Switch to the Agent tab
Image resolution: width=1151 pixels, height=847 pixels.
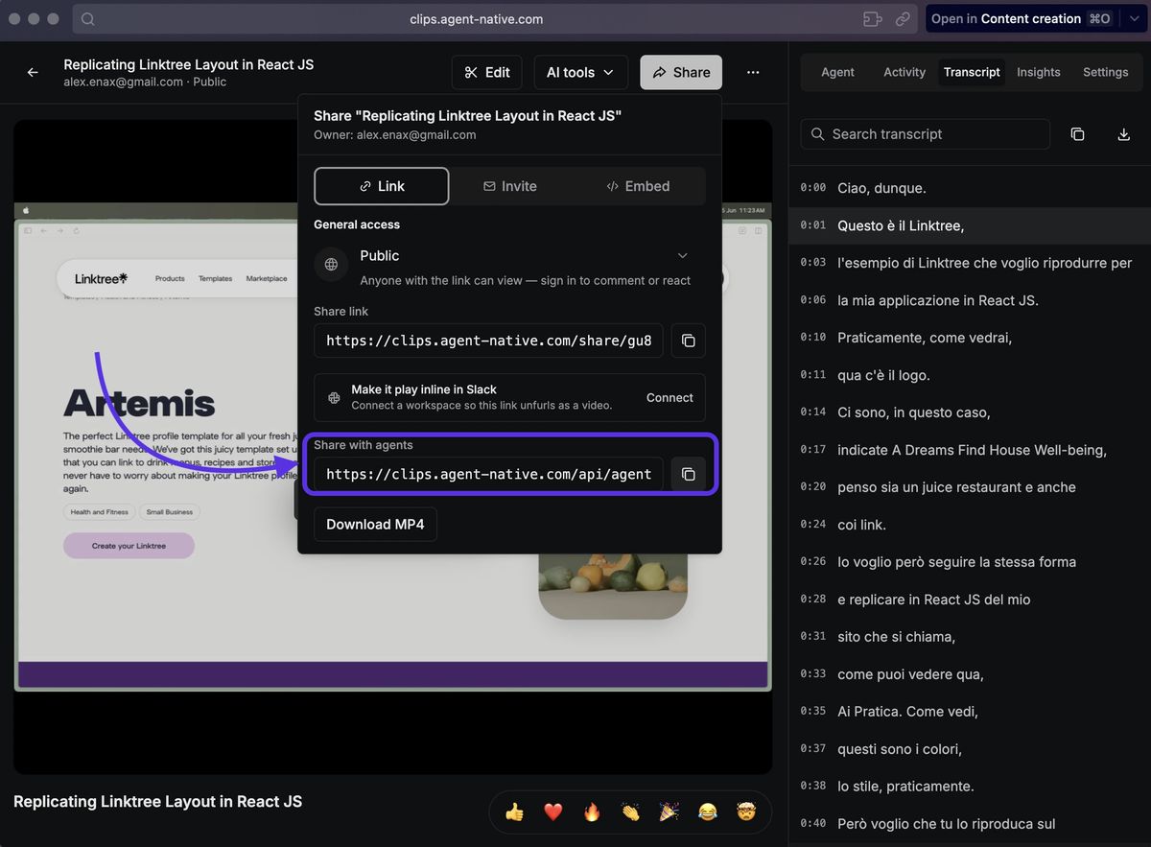837,72
